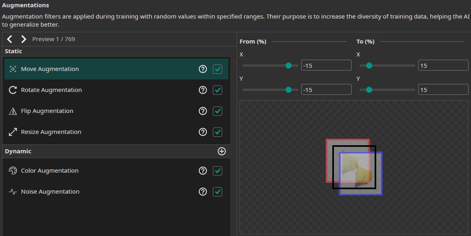471x236 pixels.
Task: Toggle the Color Augmentation checkbox
Action: [217, 171]
